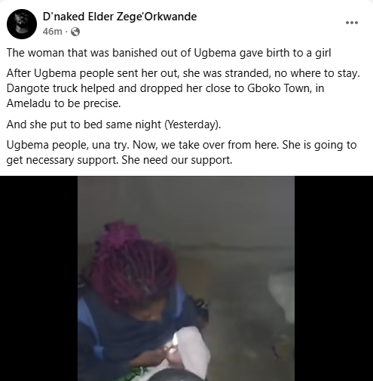This screenshot has width=373, height=381.
Task: Click "She need our support" closing sentence
Action: [177, 160]
